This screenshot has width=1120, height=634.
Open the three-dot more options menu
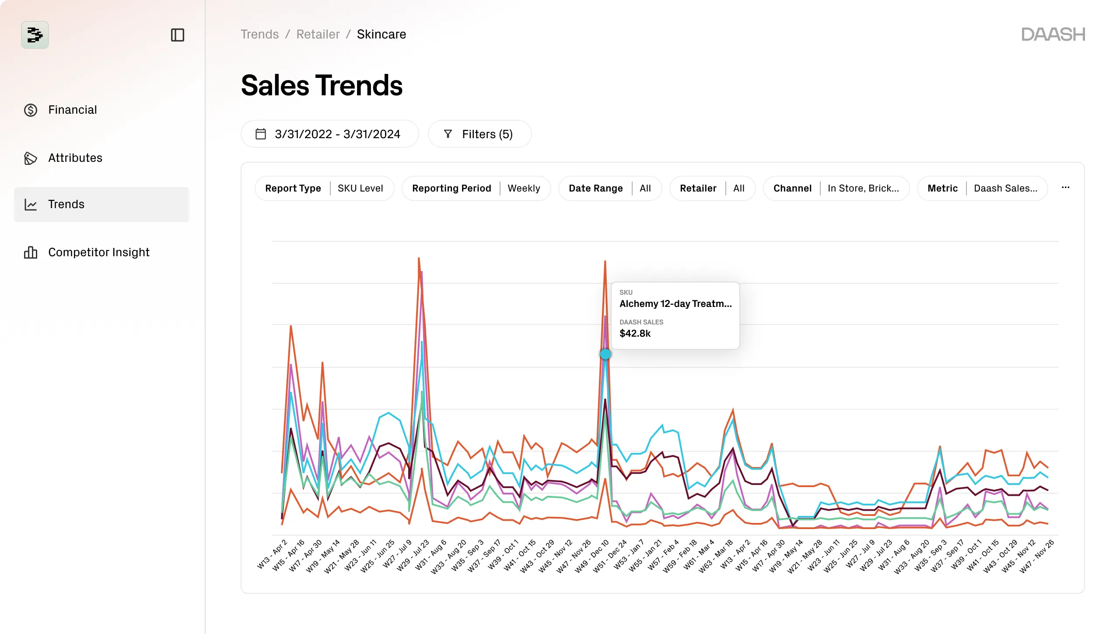pyautogui.click(x=1065, y=188)
